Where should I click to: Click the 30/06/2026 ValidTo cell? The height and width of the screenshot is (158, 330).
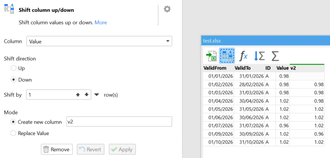click(x=249, y=117)
